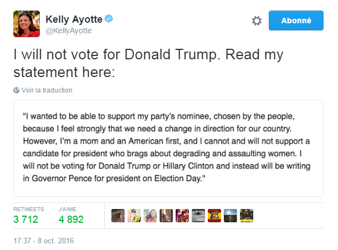Enlarge the quoted statement image

[x=168, y=148]
